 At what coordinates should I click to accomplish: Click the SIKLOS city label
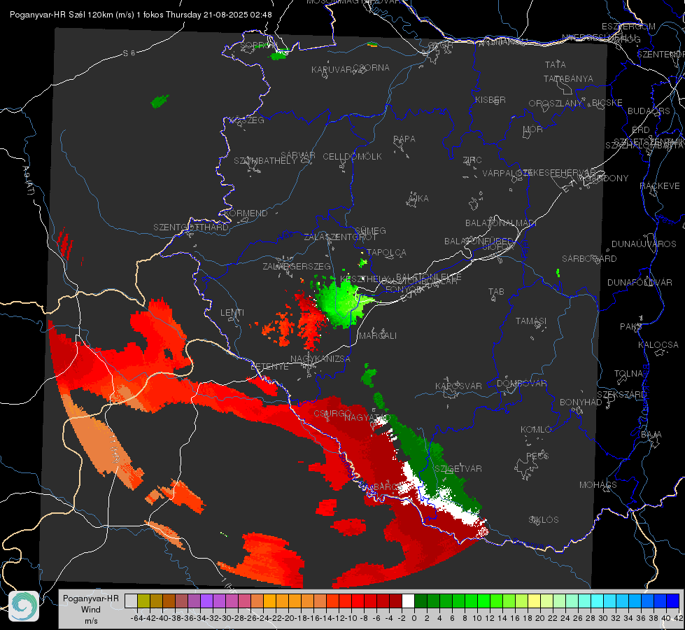click(544, 520)
